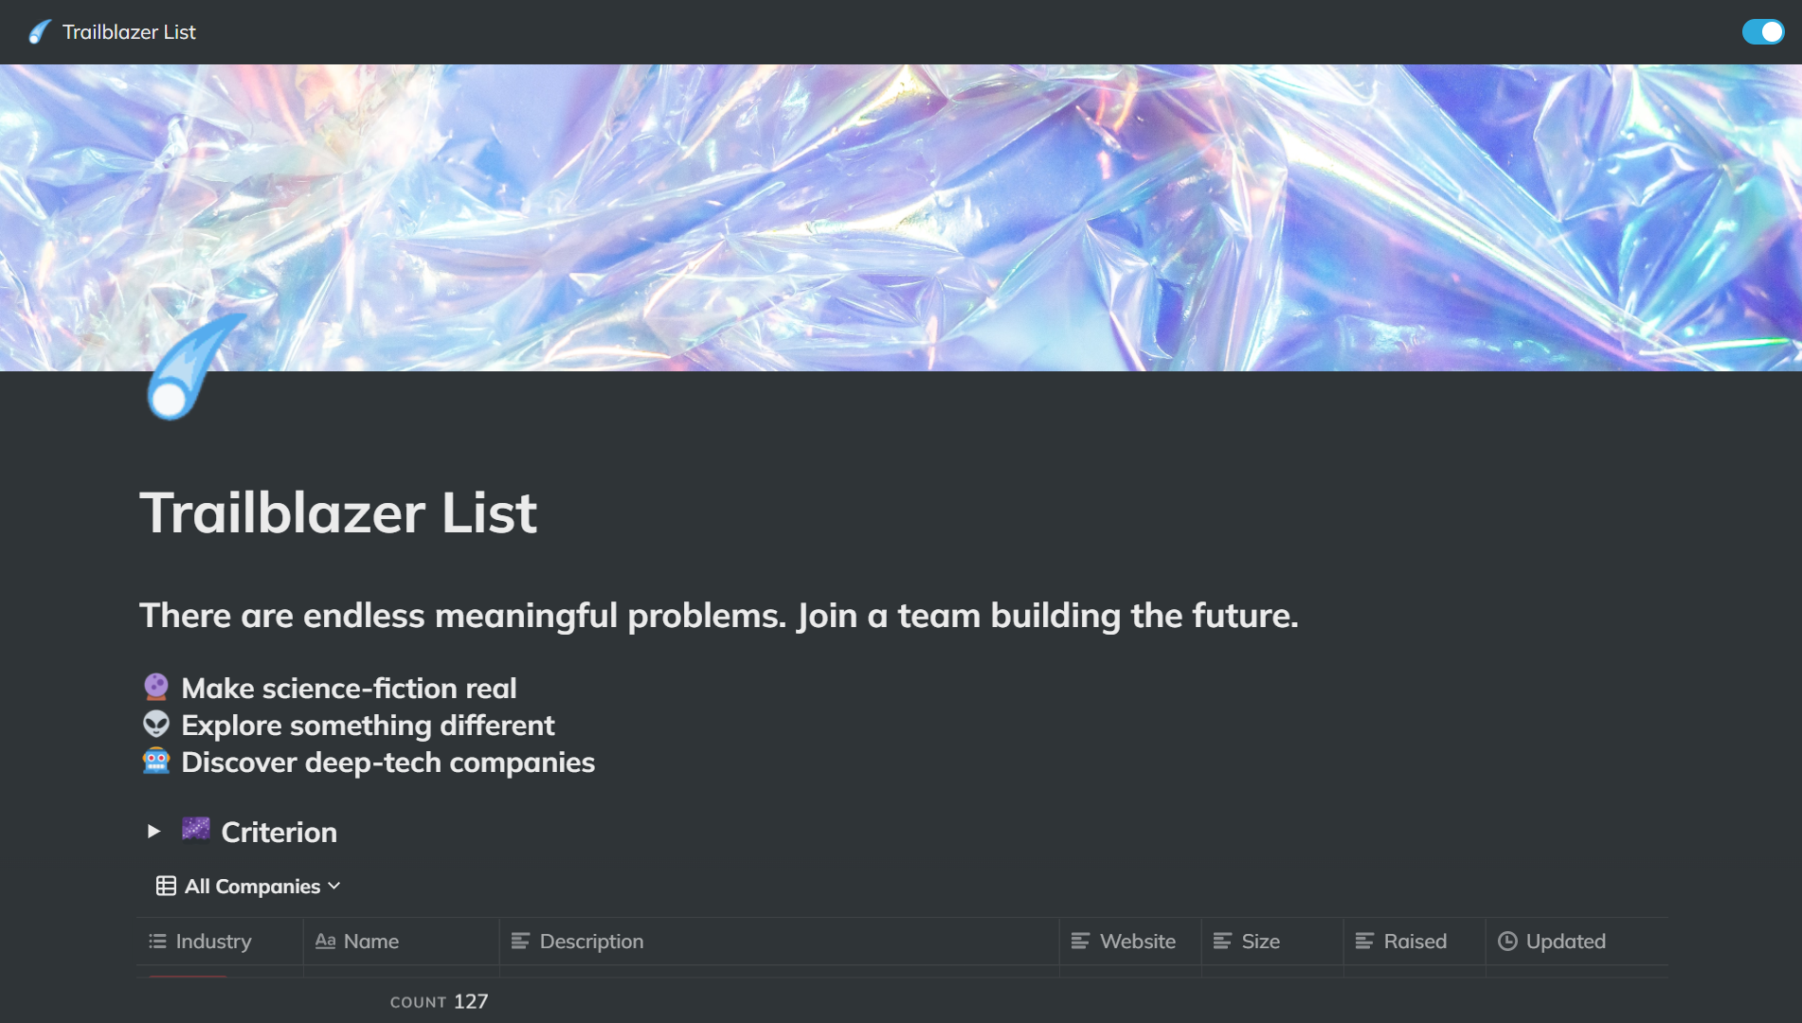1802x1023 pixels.
Task: Click the holographic cover image
Action: pos(900,218)
